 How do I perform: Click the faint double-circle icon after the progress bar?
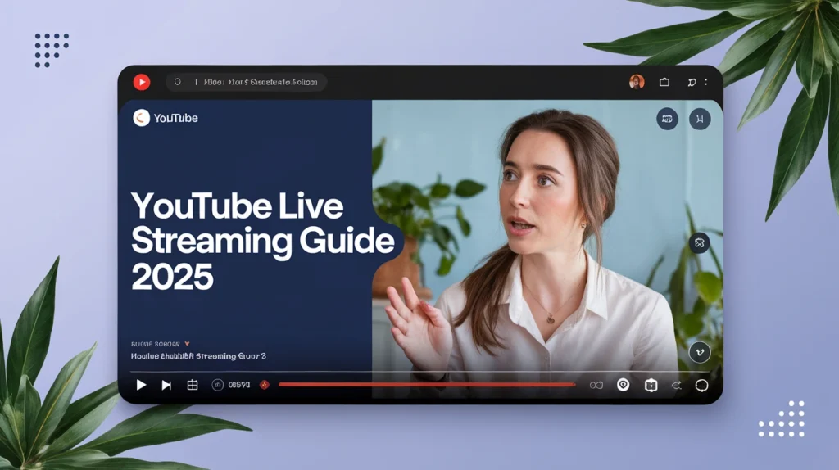(596, 385)
